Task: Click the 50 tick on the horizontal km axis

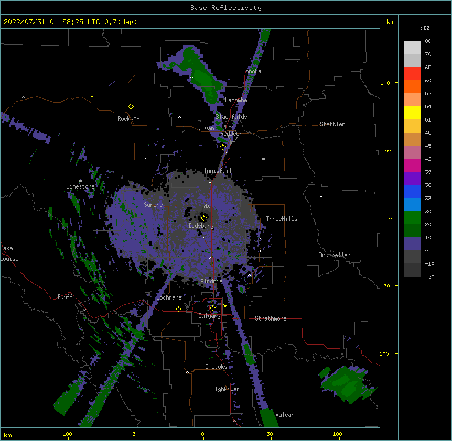Action: (x=270, y=434)
